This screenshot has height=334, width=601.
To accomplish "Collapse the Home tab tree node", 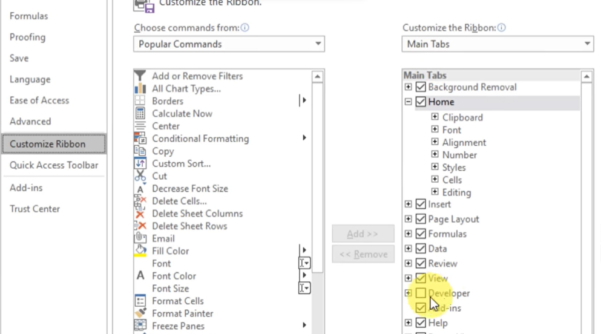I will [x=409, y=102].
